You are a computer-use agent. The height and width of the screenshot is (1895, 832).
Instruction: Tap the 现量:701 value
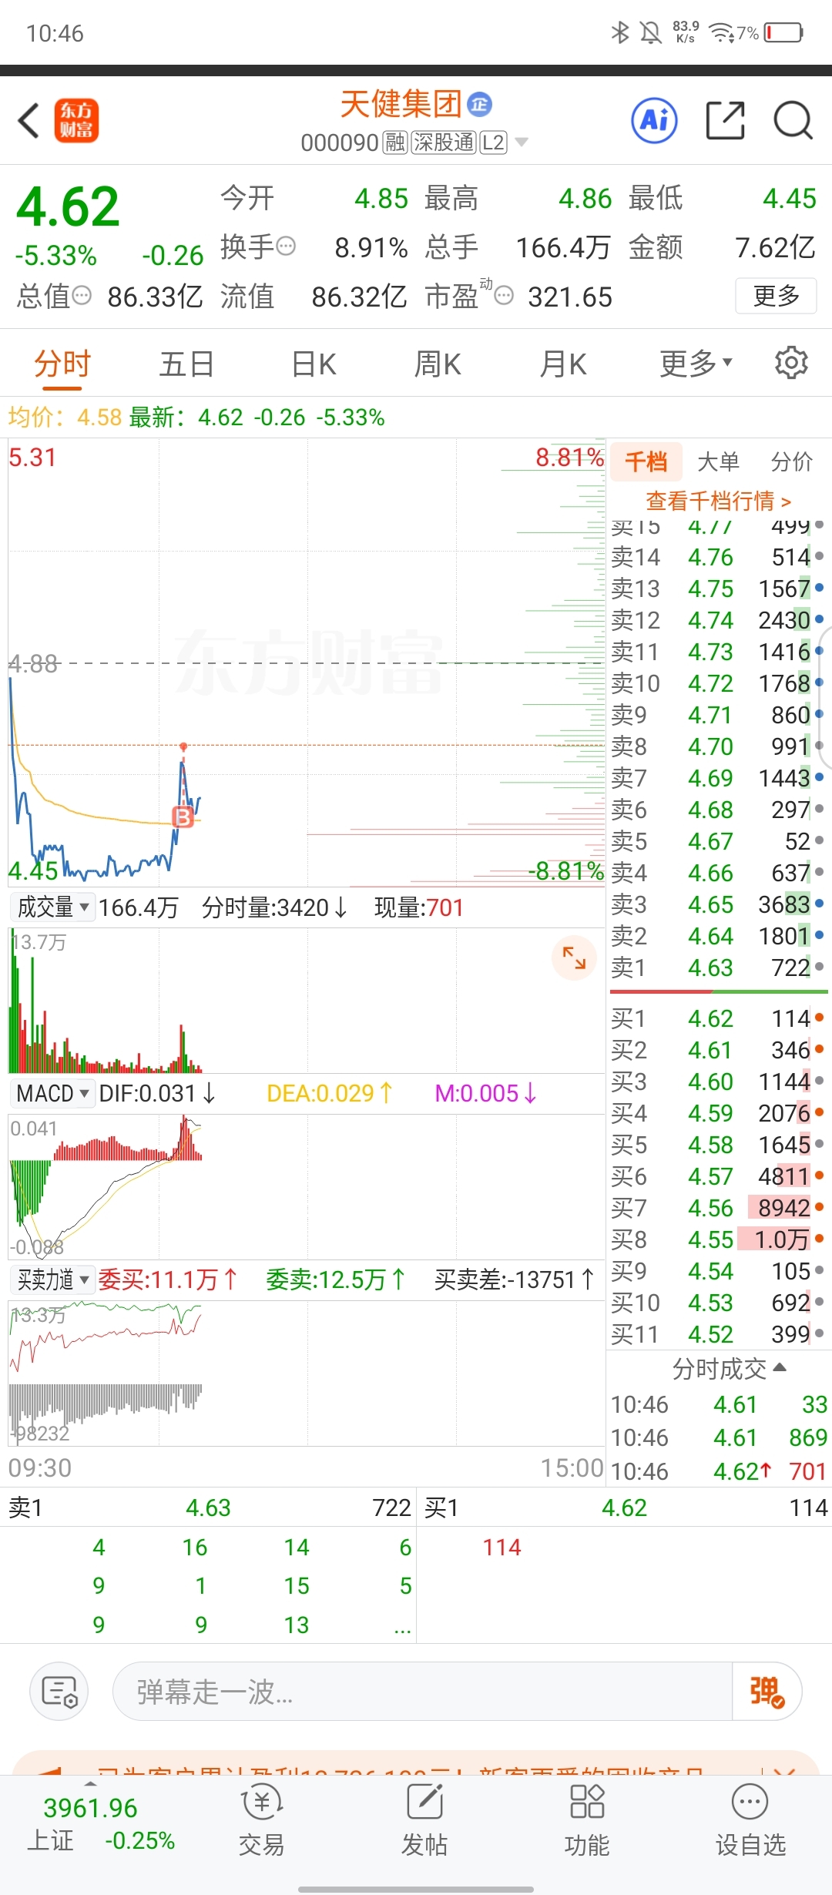click(419, 907)
